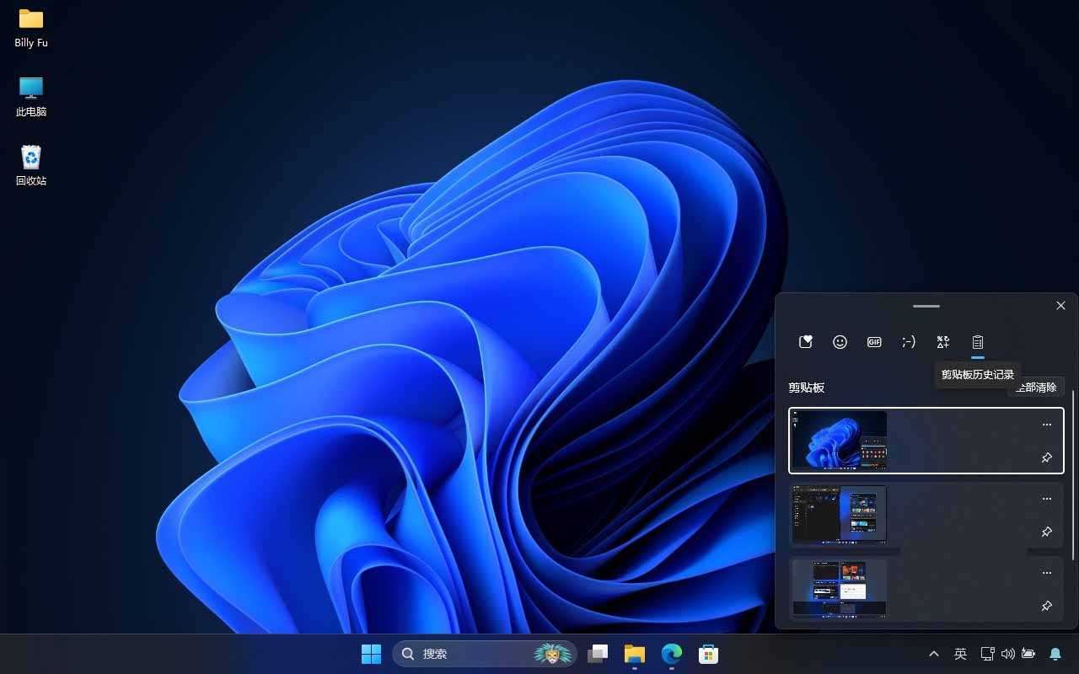The width and height of the screenshot is (1079, 674).
Task: Select the clipboard history tab
Action: [978, 342]
